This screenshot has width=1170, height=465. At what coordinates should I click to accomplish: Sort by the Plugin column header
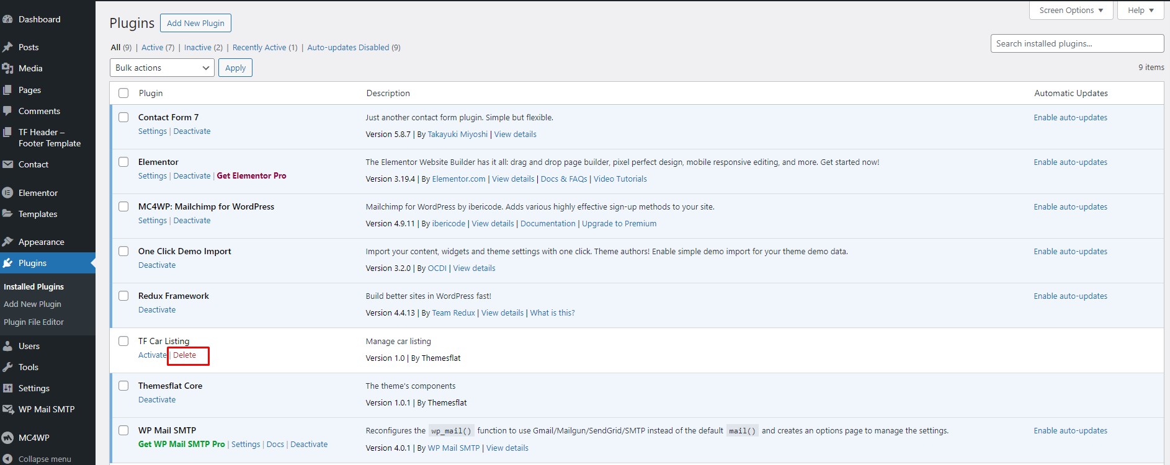(151, 93)
